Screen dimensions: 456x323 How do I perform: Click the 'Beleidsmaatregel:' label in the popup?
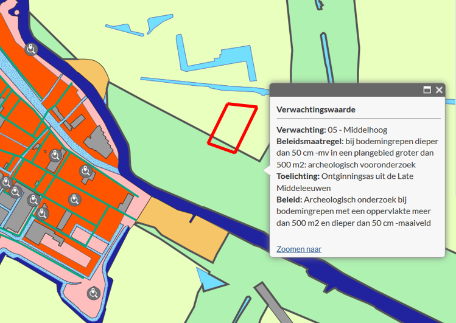click(x=310, y=142)
